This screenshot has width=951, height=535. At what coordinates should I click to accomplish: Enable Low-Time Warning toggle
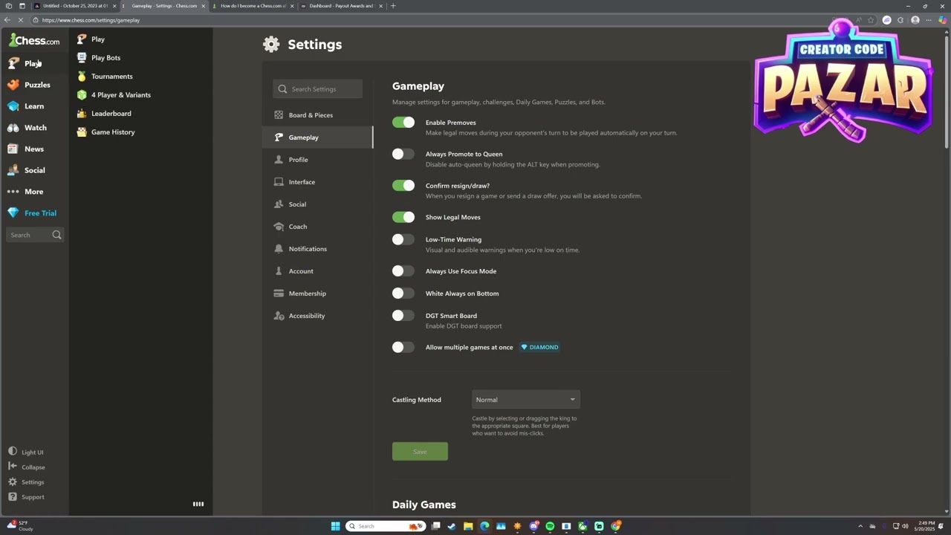click(403, 239)
